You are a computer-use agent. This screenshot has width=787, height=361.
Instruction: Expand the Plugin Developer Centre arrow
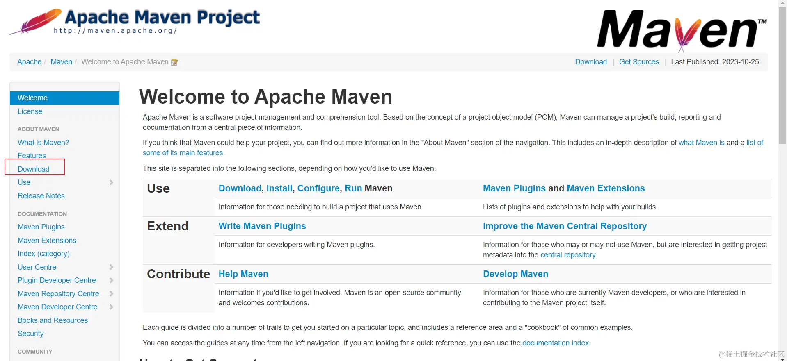111,280
